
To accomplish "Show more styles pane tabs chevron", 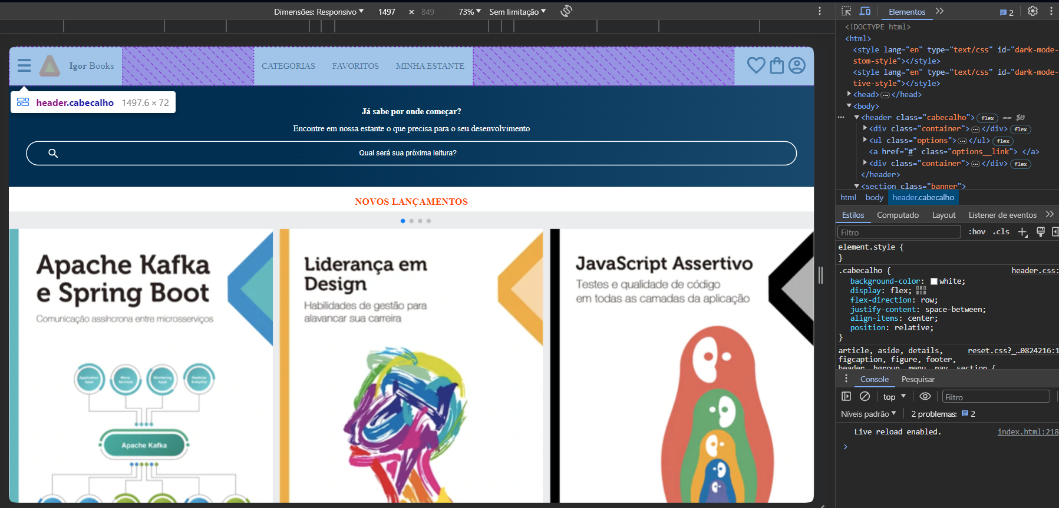I will coord(1050,214).
